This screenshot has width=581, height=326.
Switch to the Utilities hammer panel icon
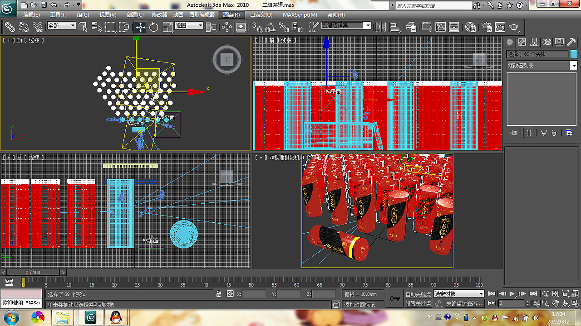tap(571, 42)
